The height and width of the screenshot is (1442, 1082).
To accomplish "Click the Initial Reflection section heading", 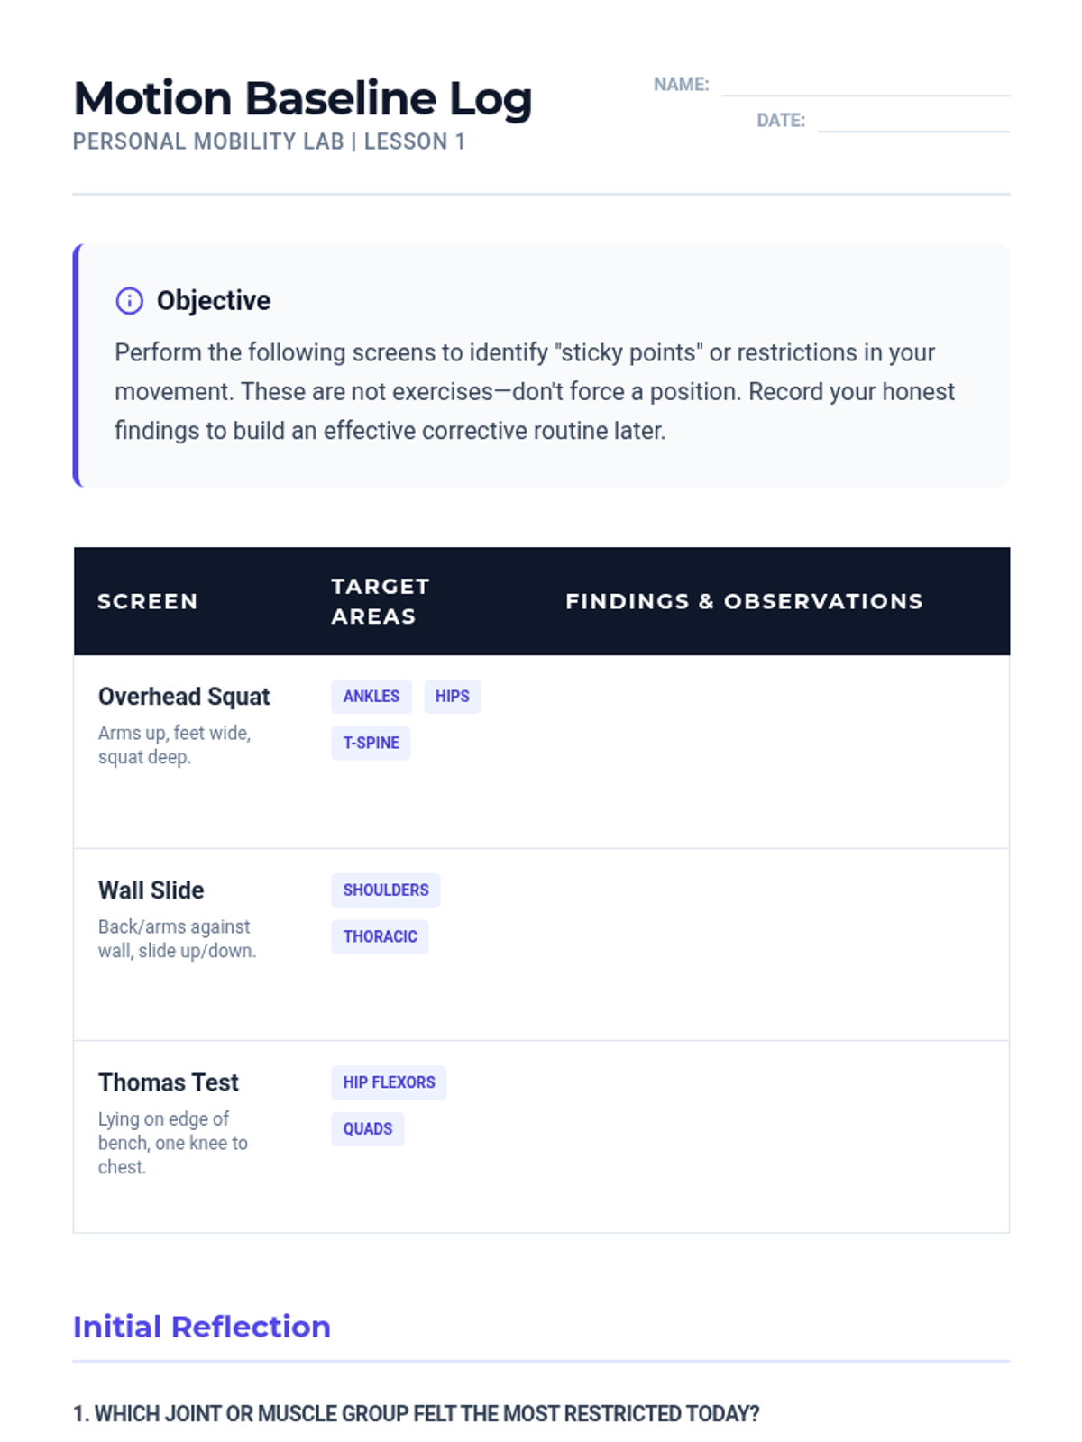I will tap(201, 1327).
